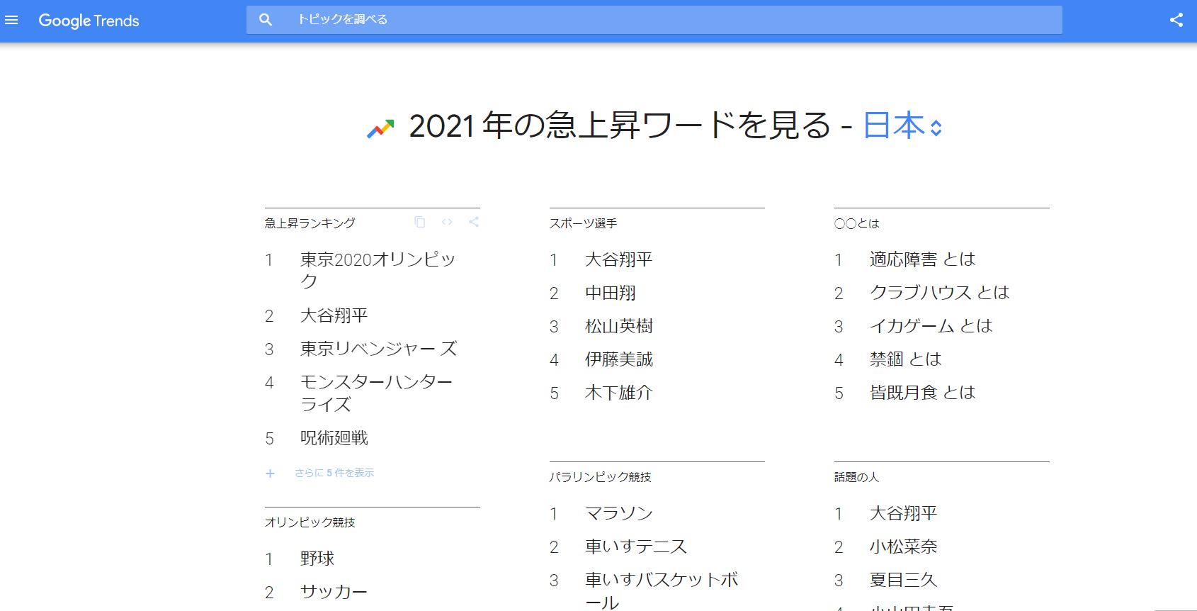Open 東京2020オリンピック trend
1197x611 pixels.
tap(378, 270)
